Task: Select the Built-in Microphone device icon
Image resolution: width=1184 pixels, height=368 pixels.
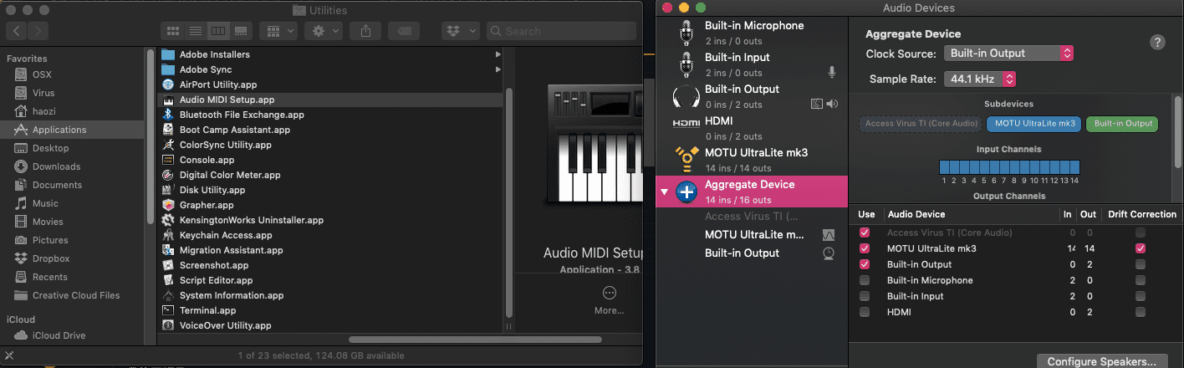Action: [x=686, y=33]
